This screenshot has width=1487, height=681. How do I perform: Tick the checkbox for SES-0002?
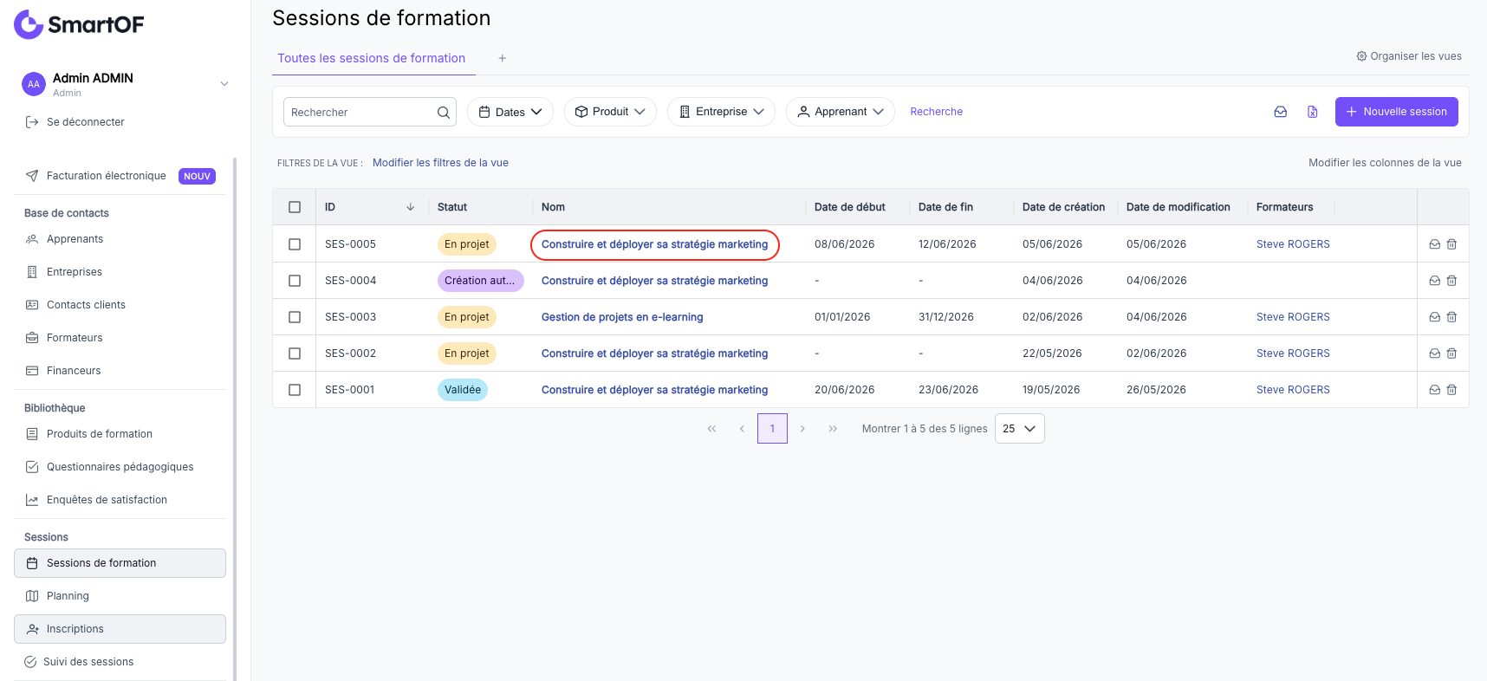click(x=295, y=353)
